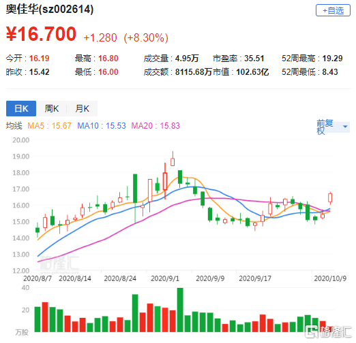Open the 前复权 adjustment dropdown
356x343 pixels.
point(333,127)
